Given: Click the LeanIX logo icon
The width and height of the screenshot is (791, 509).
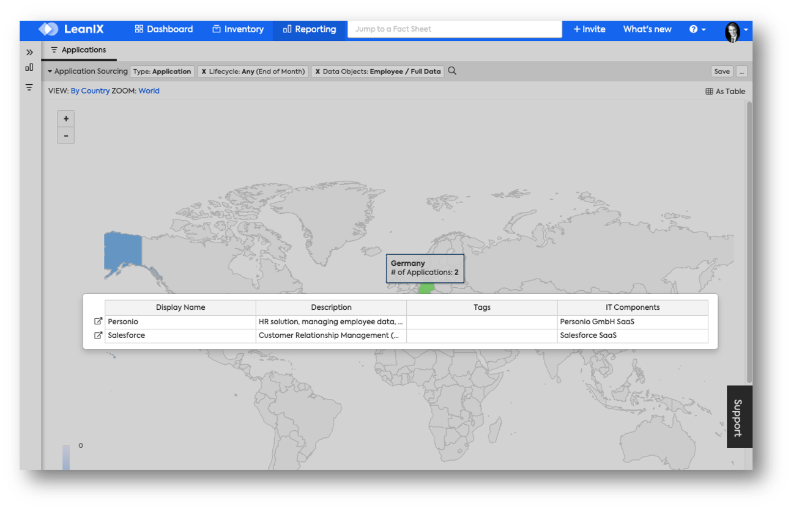Looking at the screenshot, I should [x=48, y=29].
